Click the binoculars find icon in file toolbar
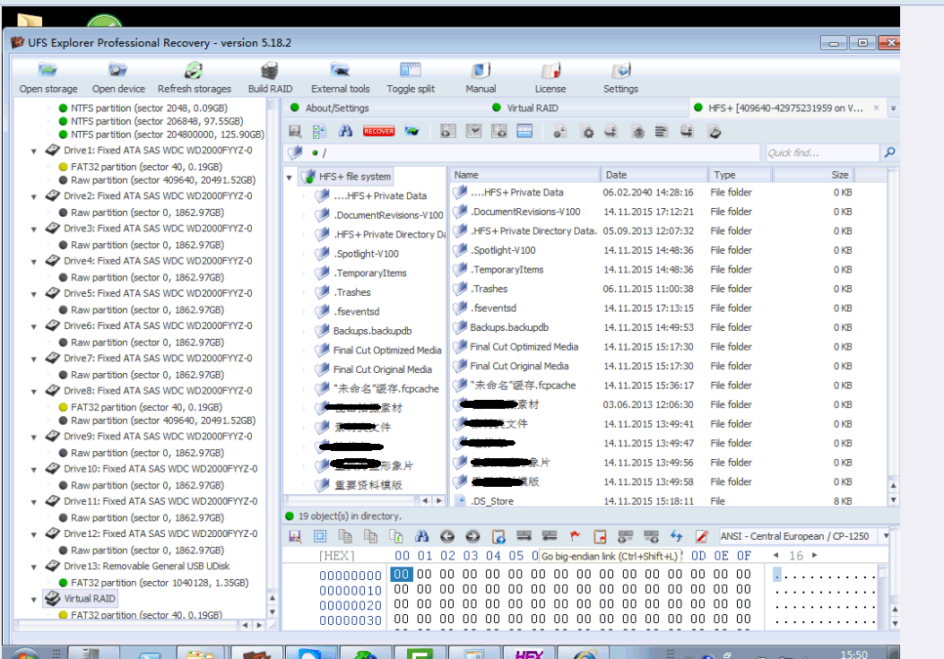 click(345, 131)
